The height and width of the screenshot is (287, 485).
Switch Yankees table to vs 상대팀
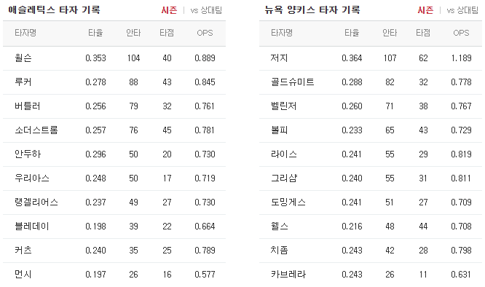tap(462, 10)
